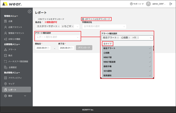This screenshot has width=176, height=113.
Task: Collapse the sidebar with the arrow circle icon
Action: click(x=29, y=12)
